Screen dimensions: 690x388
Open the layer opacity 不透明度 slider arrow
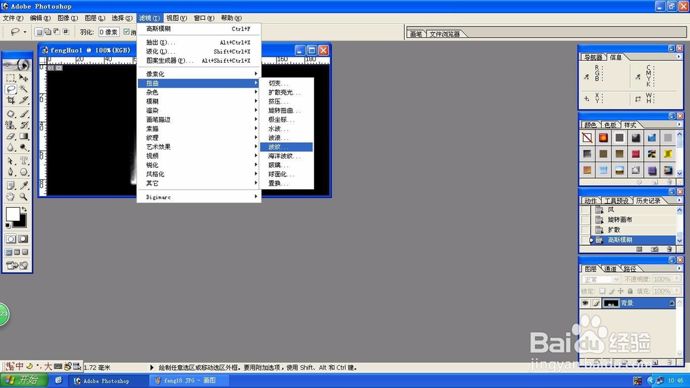pos(677,279)
